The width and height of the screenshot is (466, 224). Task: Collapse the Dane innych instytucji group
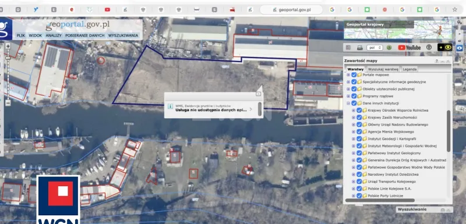click(348, 103)
